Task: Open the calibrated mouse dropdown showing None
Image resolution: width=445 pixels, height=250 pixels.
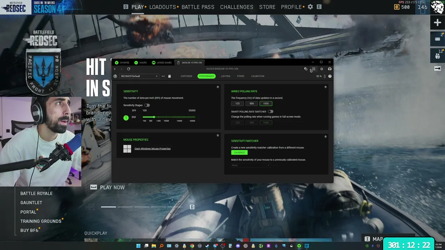Action: (x=250, y=165)
